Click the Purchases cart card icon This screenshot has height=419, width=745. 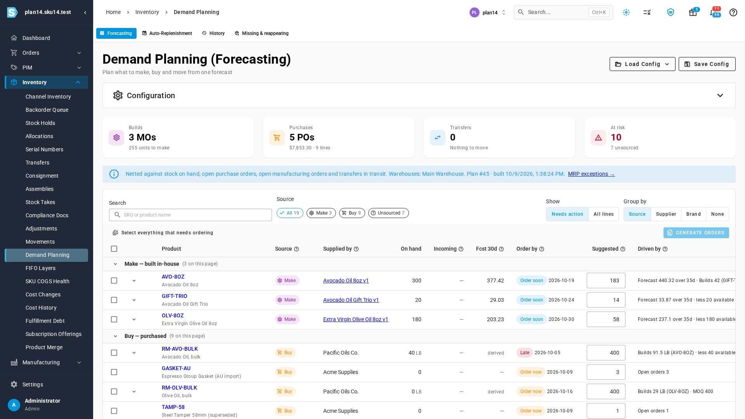coord(277,138)
